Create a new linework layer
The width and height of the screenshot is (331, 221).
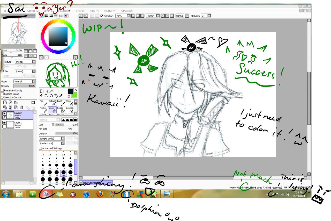point(10,103)
